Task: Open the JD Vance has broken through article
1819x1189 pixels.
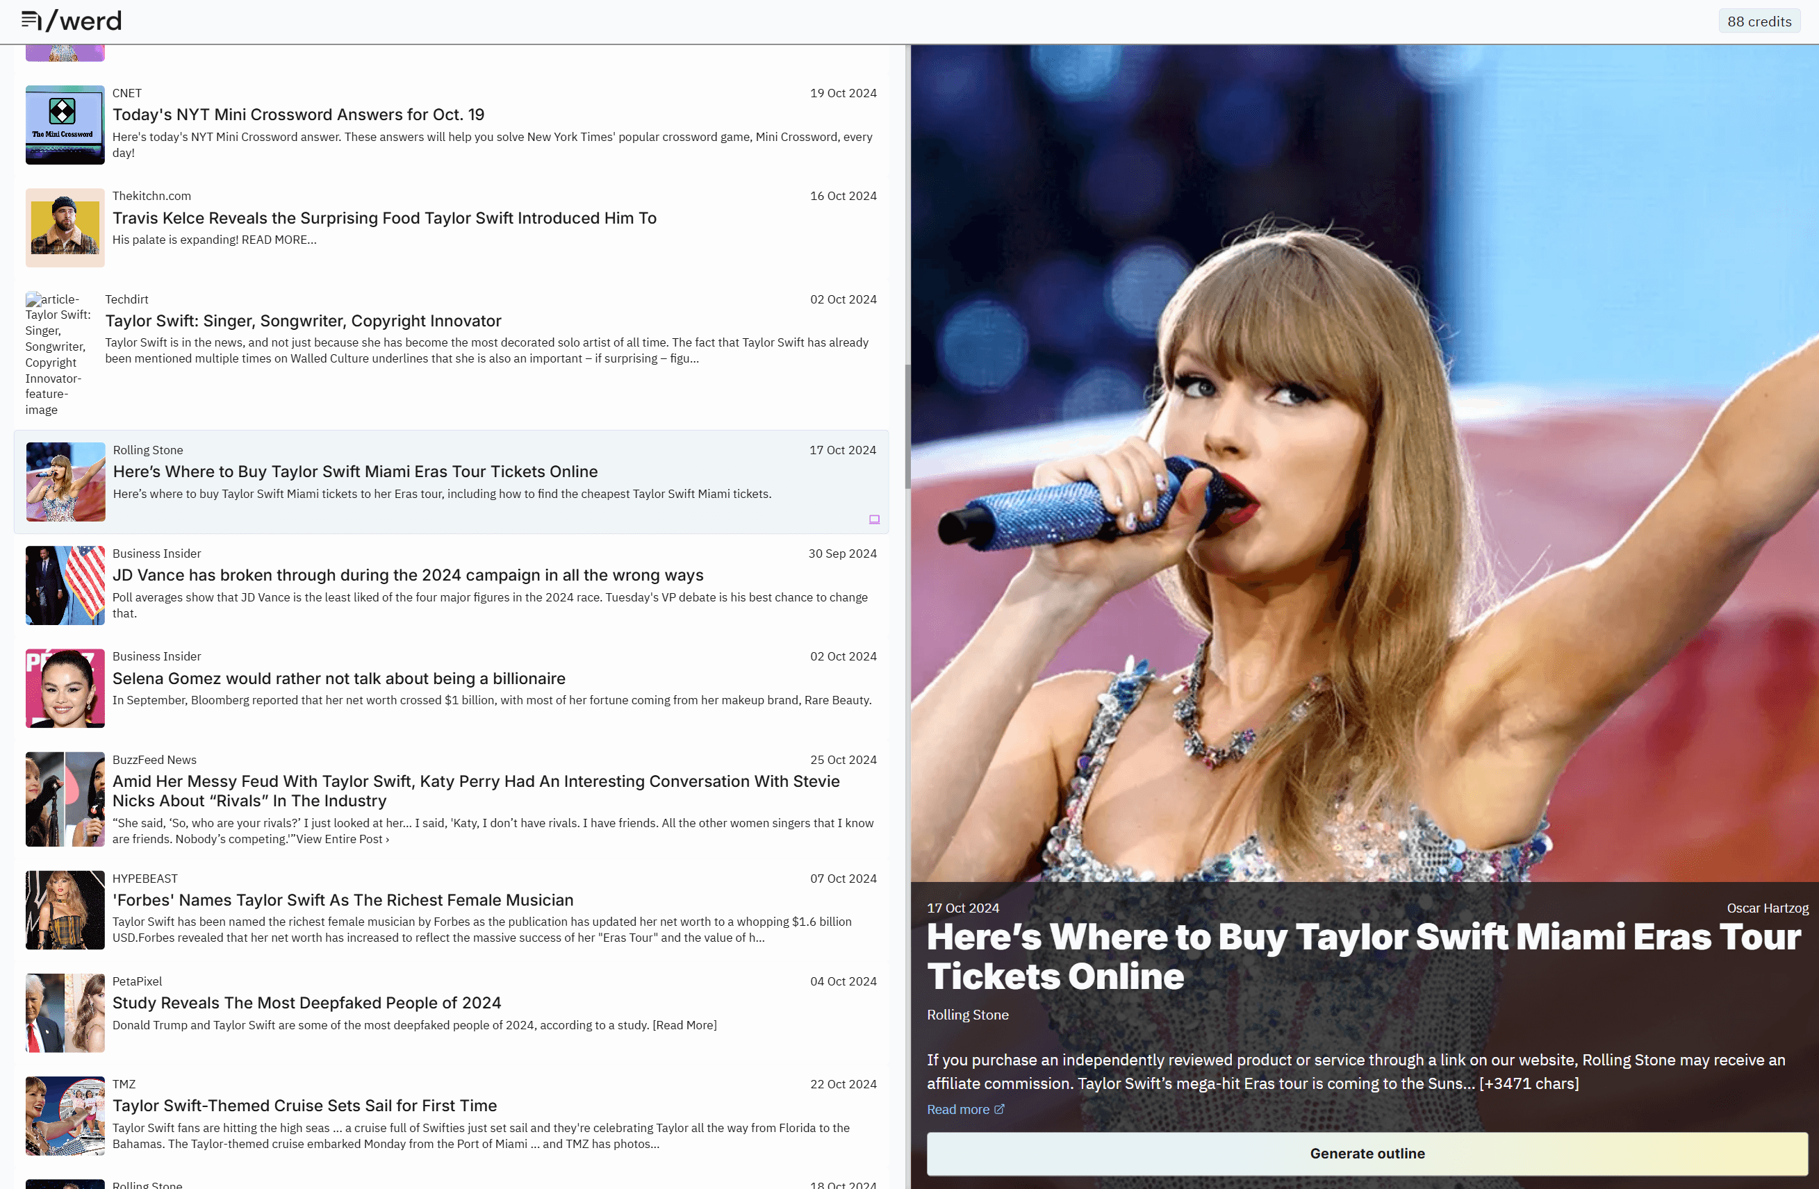Action: click(x=408, y=574)
